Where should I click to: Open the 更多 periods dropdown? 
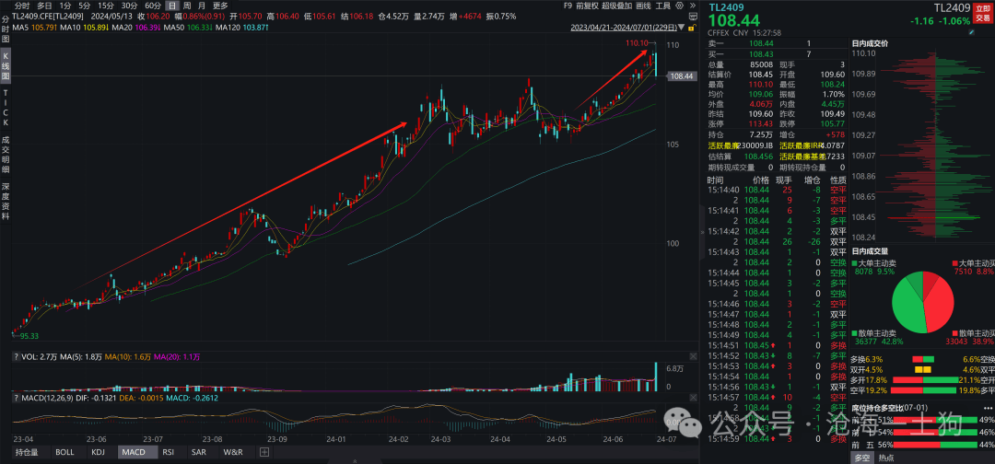click(x=220, y=6)
